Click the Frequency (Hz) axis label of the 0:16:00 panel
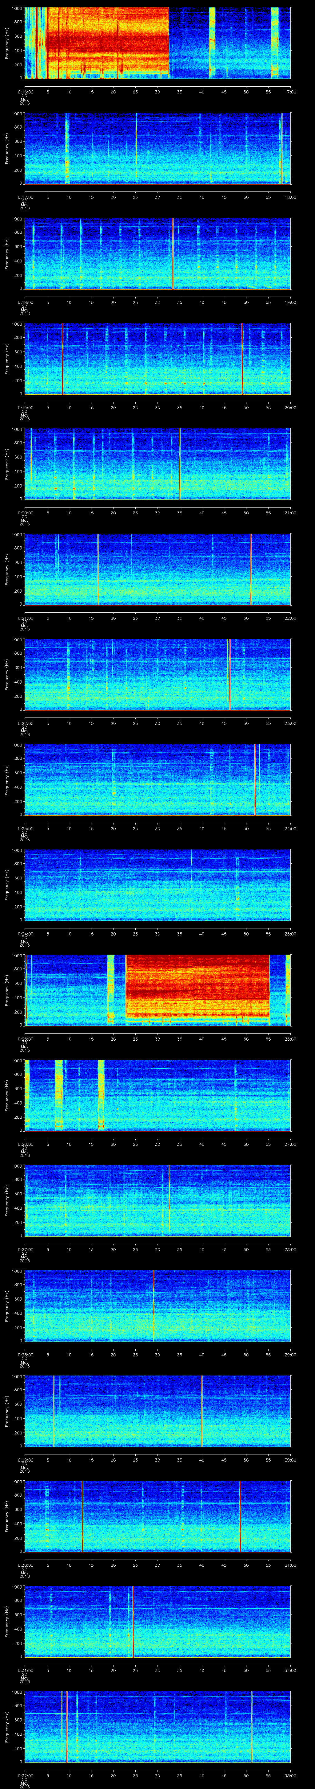 coord(8,43)
